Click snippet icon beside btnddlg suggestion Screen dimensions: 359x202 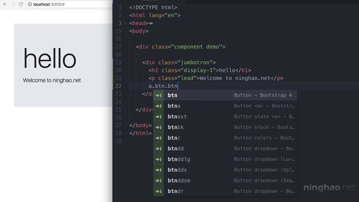(158, 159)
